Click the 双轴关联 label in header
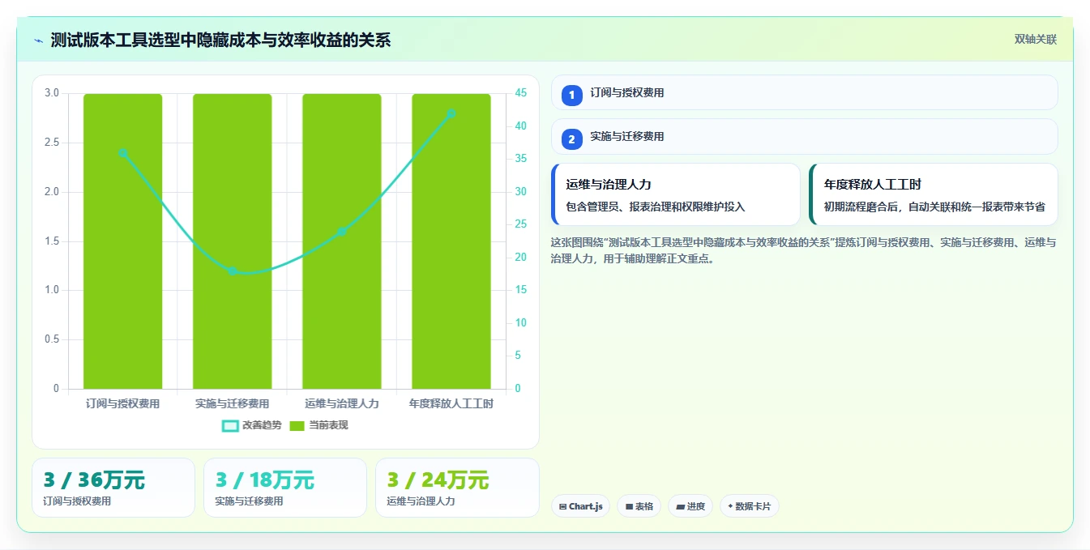 [x=1036, y=40]
